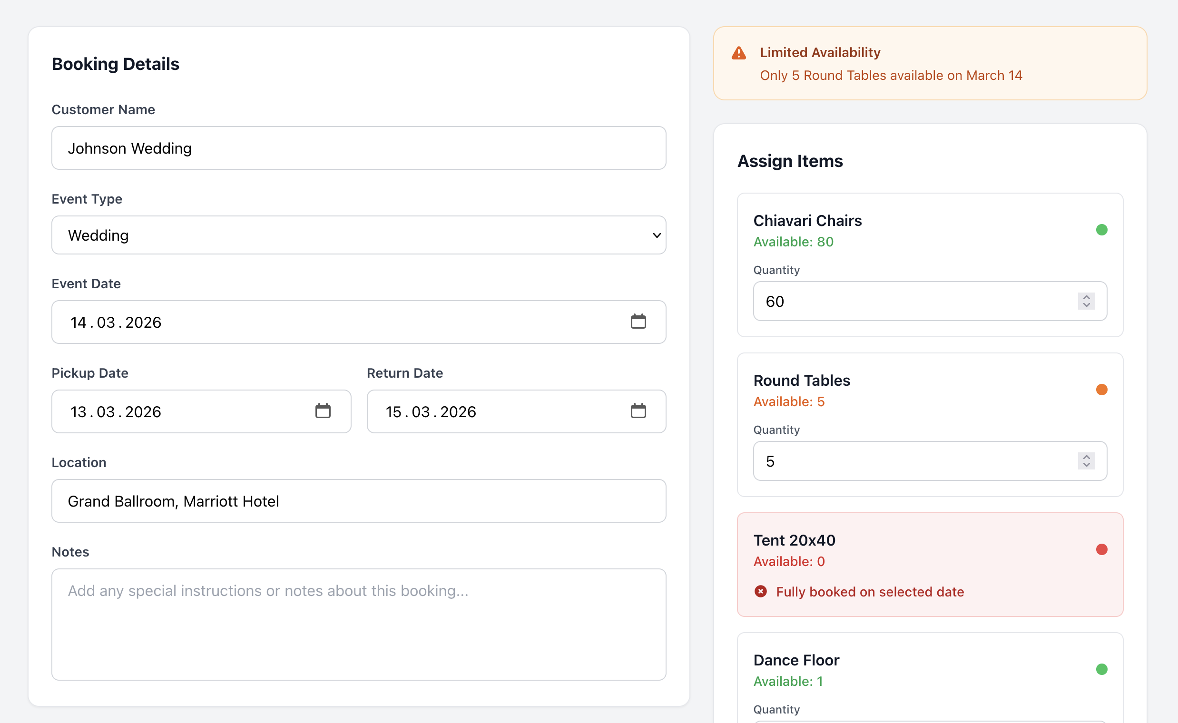Click the error icon beside Fully booked message

tap(761, 592)
